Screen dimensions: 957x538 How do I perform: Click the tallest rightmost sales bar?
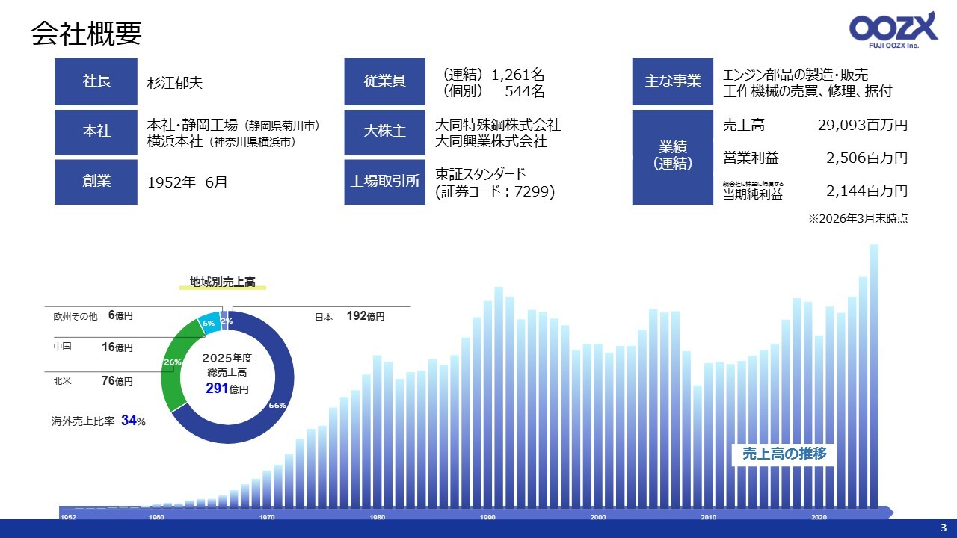pyautogui.click(x=874, y=376)
